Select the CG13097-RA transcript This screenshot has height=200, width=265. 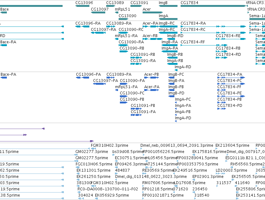(x=103, y=29)
